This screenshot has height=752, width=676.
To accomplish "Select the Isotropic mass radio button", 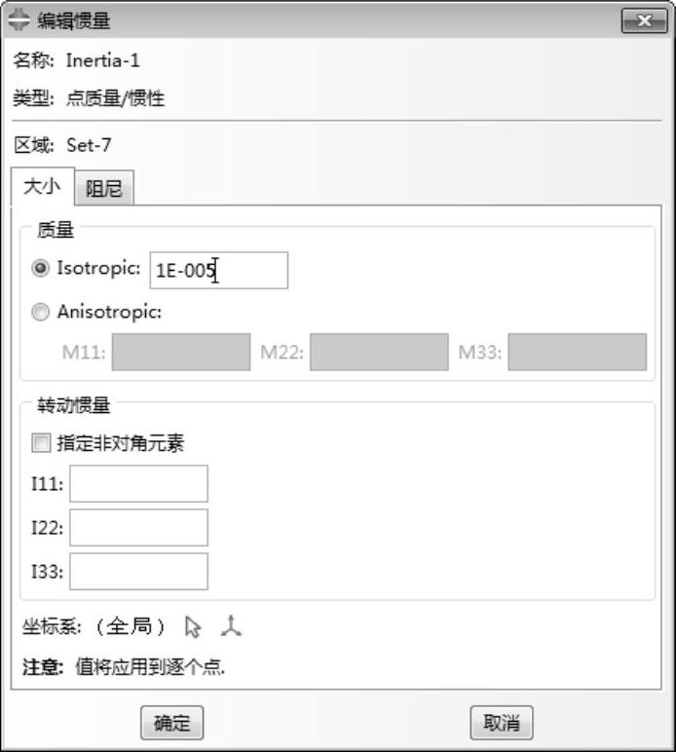I will pos(40,269).
